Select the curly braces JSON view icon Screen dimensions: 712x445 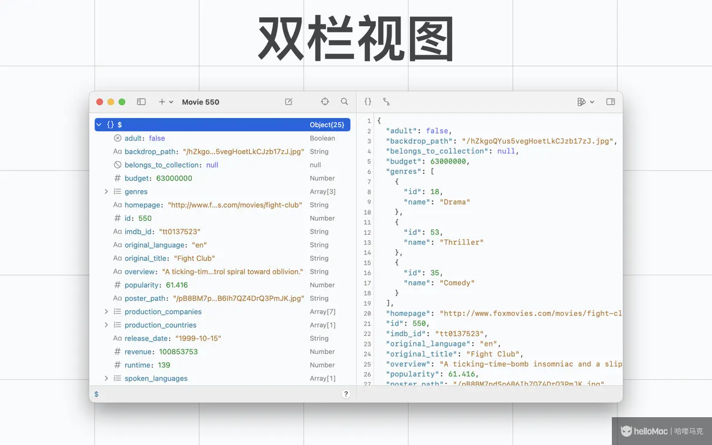(x=368, y=102)
